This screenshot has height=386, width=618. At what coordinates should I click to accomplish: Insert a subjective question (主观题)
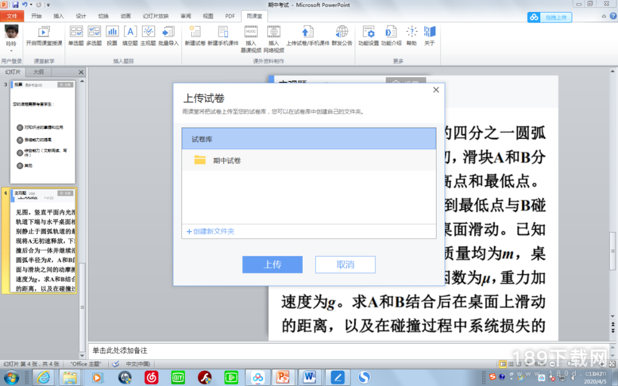pos(148,36)
